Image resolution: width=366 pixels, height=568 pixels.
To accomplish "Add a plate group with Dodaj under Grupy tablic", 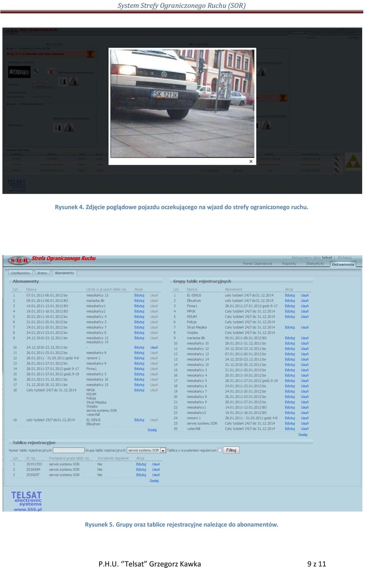I will tap(303, 434).
